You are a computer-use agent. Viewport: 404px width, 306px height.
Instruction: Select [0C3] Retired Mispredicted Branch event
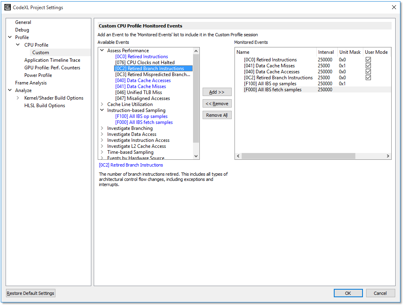152,75
